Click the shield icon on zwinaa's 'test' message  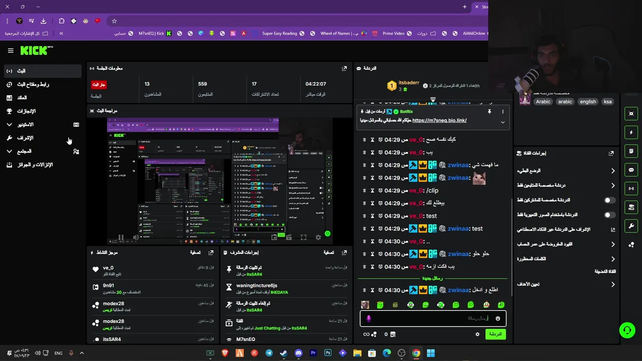(x=380, y=229)
